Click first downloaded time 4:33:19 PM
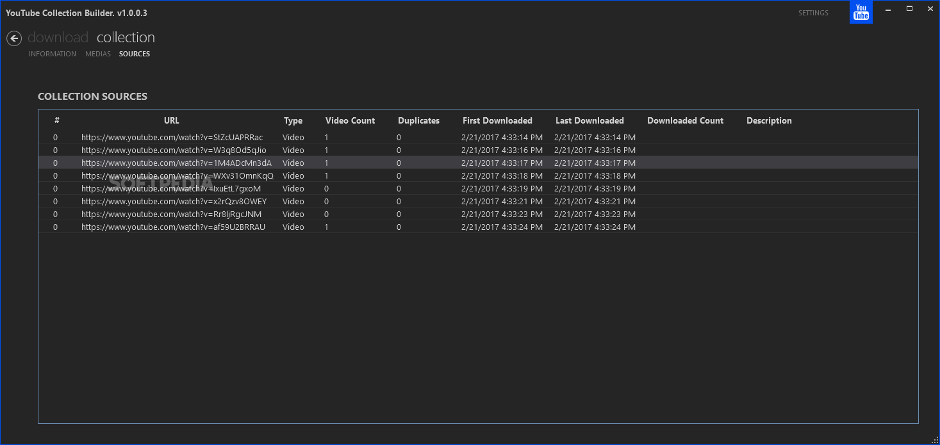Image resolution: width=940 pixels, height=445 pixels. pos(502,188)
